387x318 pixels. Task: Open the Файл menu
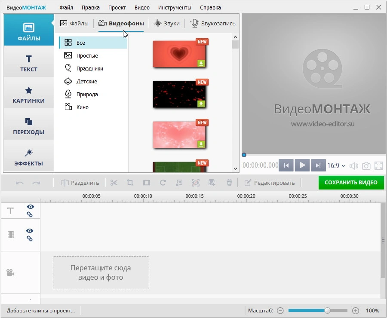click(66, 8)
